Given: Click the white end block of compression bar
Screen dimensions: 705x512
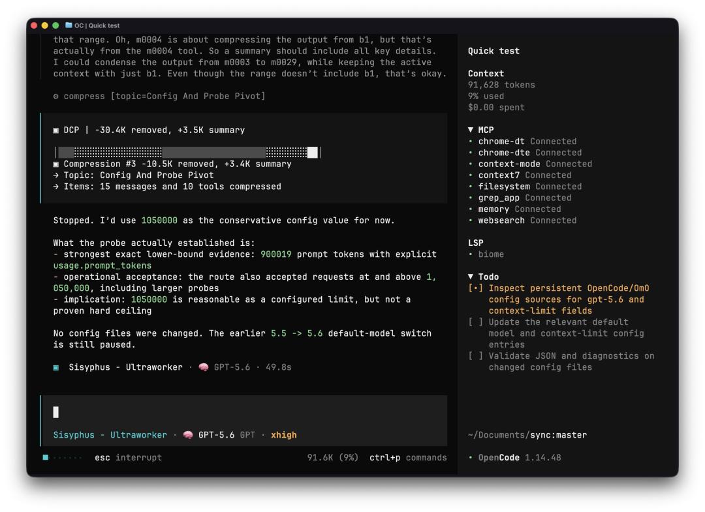Looking at the screenshot, I should click(313, 152).
